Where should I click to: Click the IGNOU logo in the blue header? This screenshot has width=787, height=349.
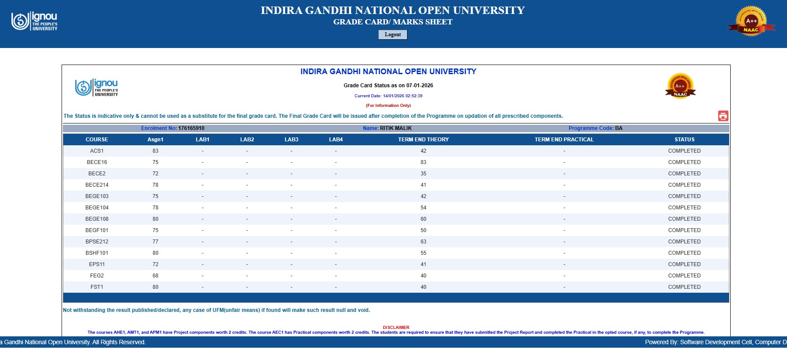pos(35,21)
